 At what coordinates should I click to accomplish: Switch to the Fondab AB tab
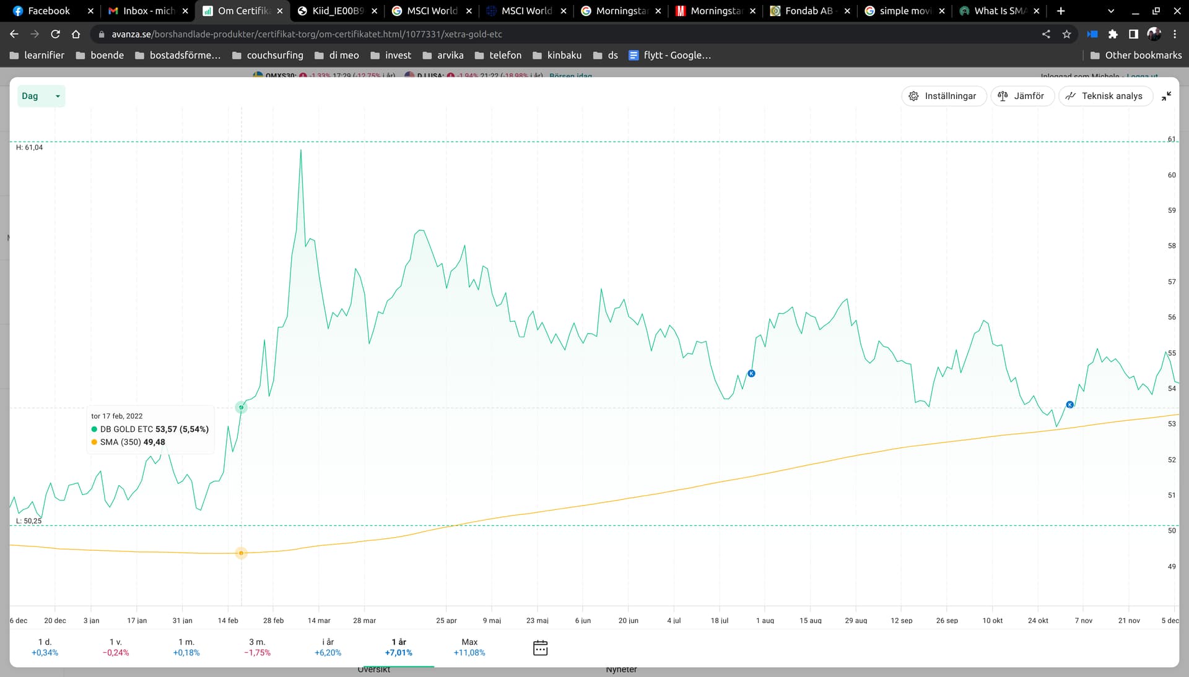point(808,11)
